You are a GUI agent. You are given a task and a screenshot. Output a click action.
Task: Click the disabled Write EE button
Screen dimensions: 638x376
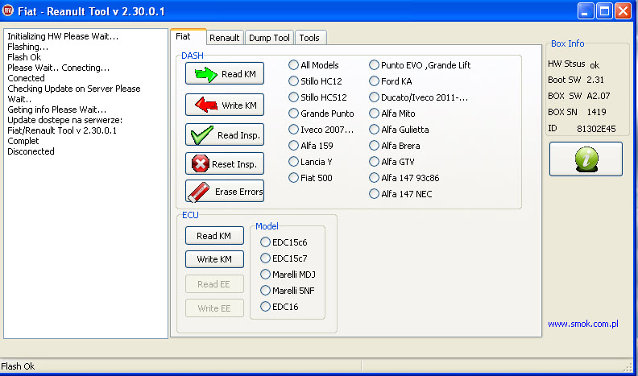[214, 308]
